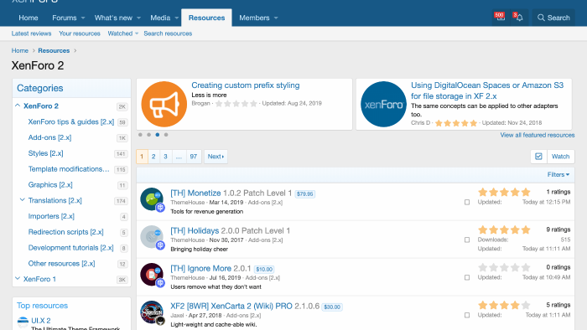Click the four-star rating of XenCarta 2

click(504, 306)
